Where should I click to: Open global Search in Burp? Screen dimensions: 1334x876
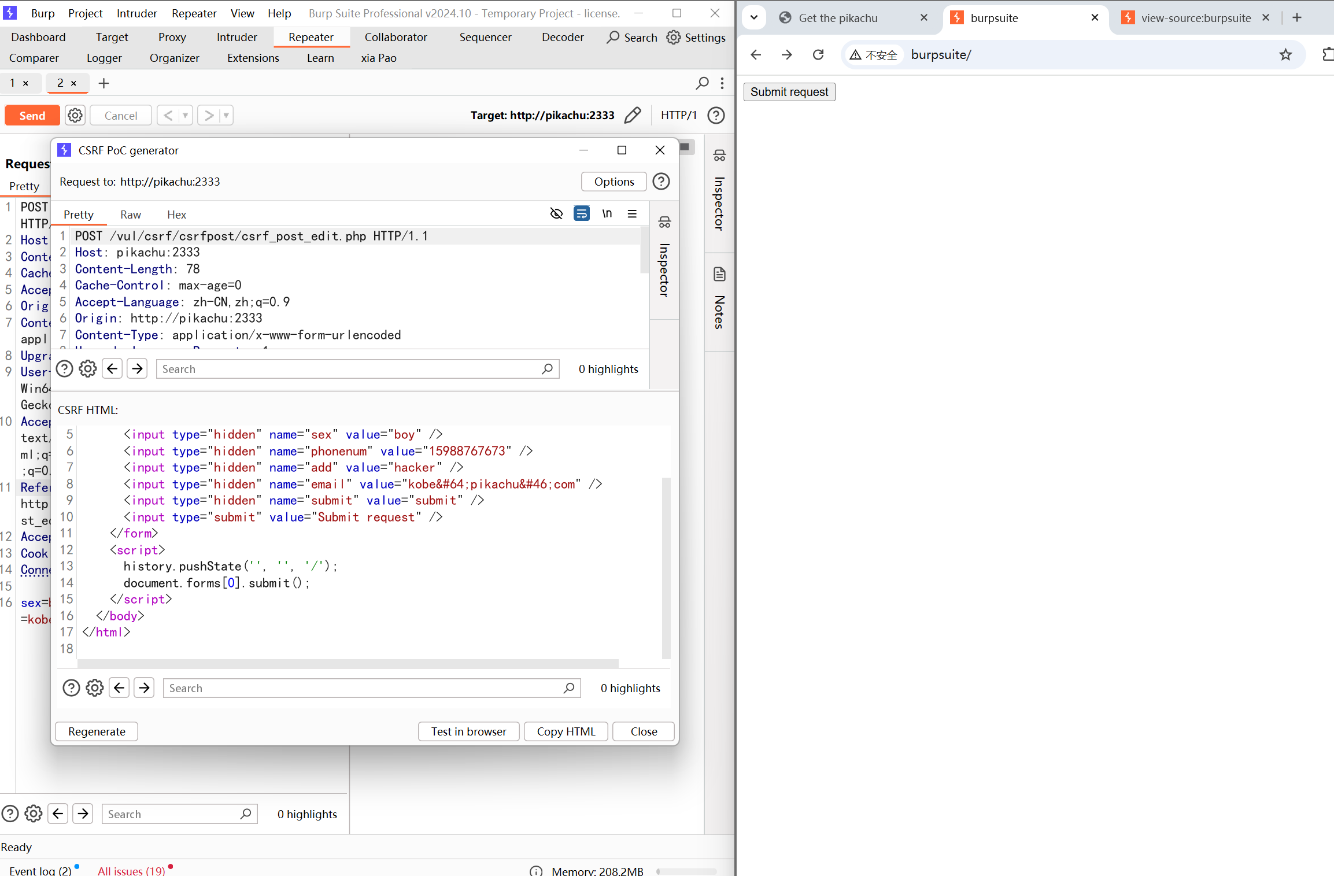coord(632,38)
